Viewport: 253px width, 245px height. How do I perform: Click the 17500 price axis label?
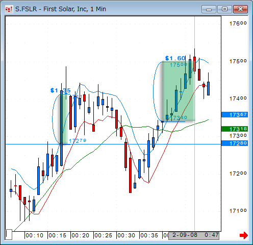238,61
